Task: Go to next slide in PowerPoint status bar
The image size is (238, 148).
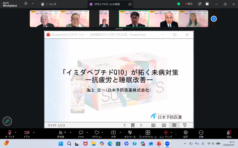Action: (141, 125)
